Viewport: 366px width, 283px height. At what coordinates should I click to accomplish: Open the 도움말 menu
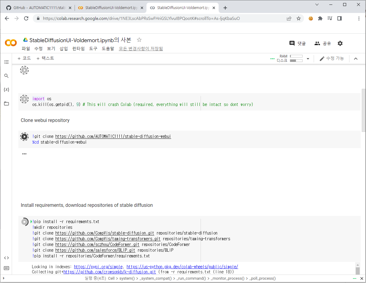coord(108,48)
